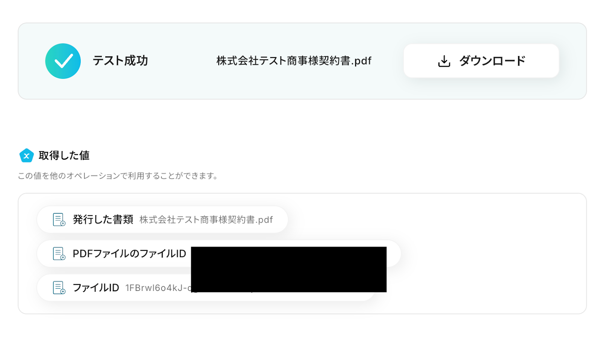Screen dimensions: 601x345
Task: Click the テスト成功 status label
Action: pos(120,61)
